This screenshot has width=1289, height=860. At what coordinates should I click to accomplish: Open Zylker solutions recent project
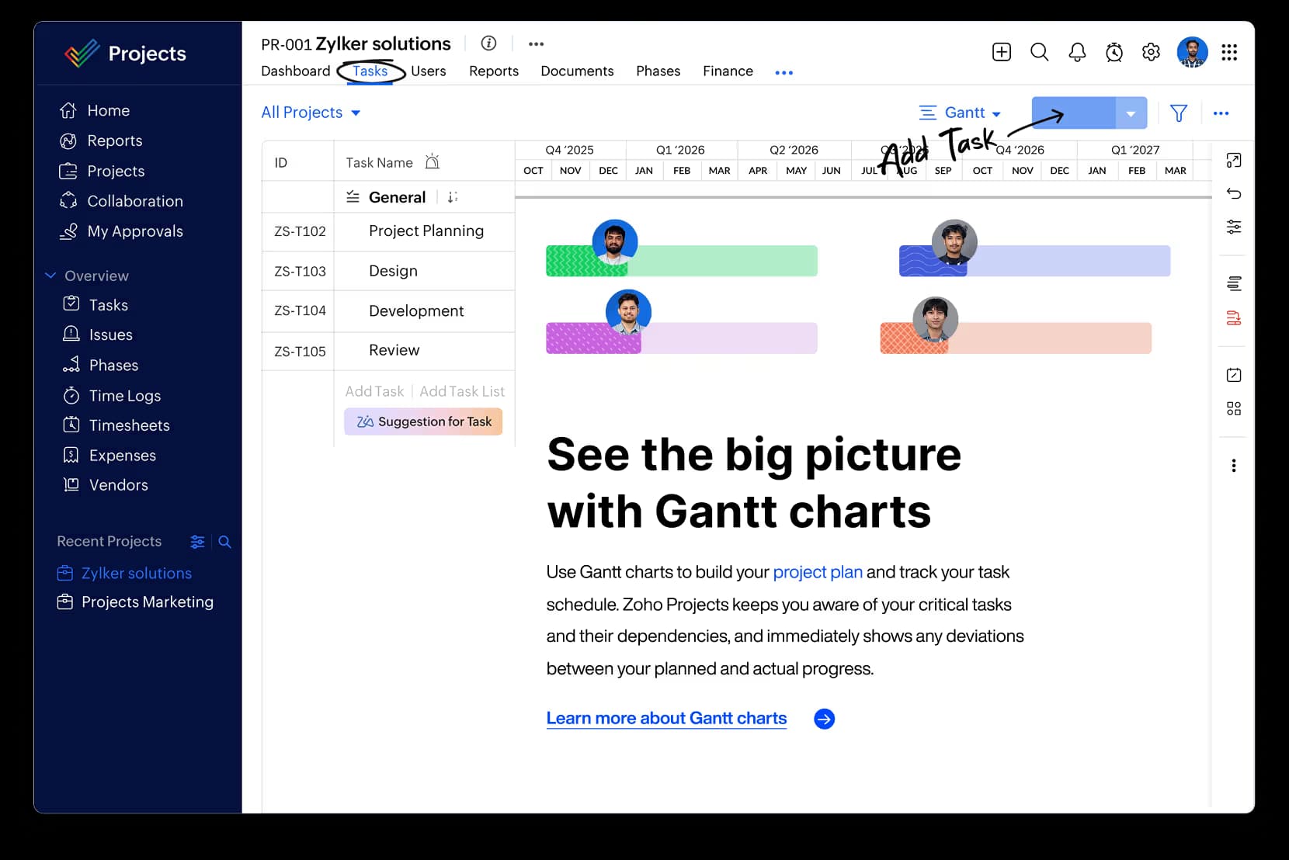pos(125,574)
